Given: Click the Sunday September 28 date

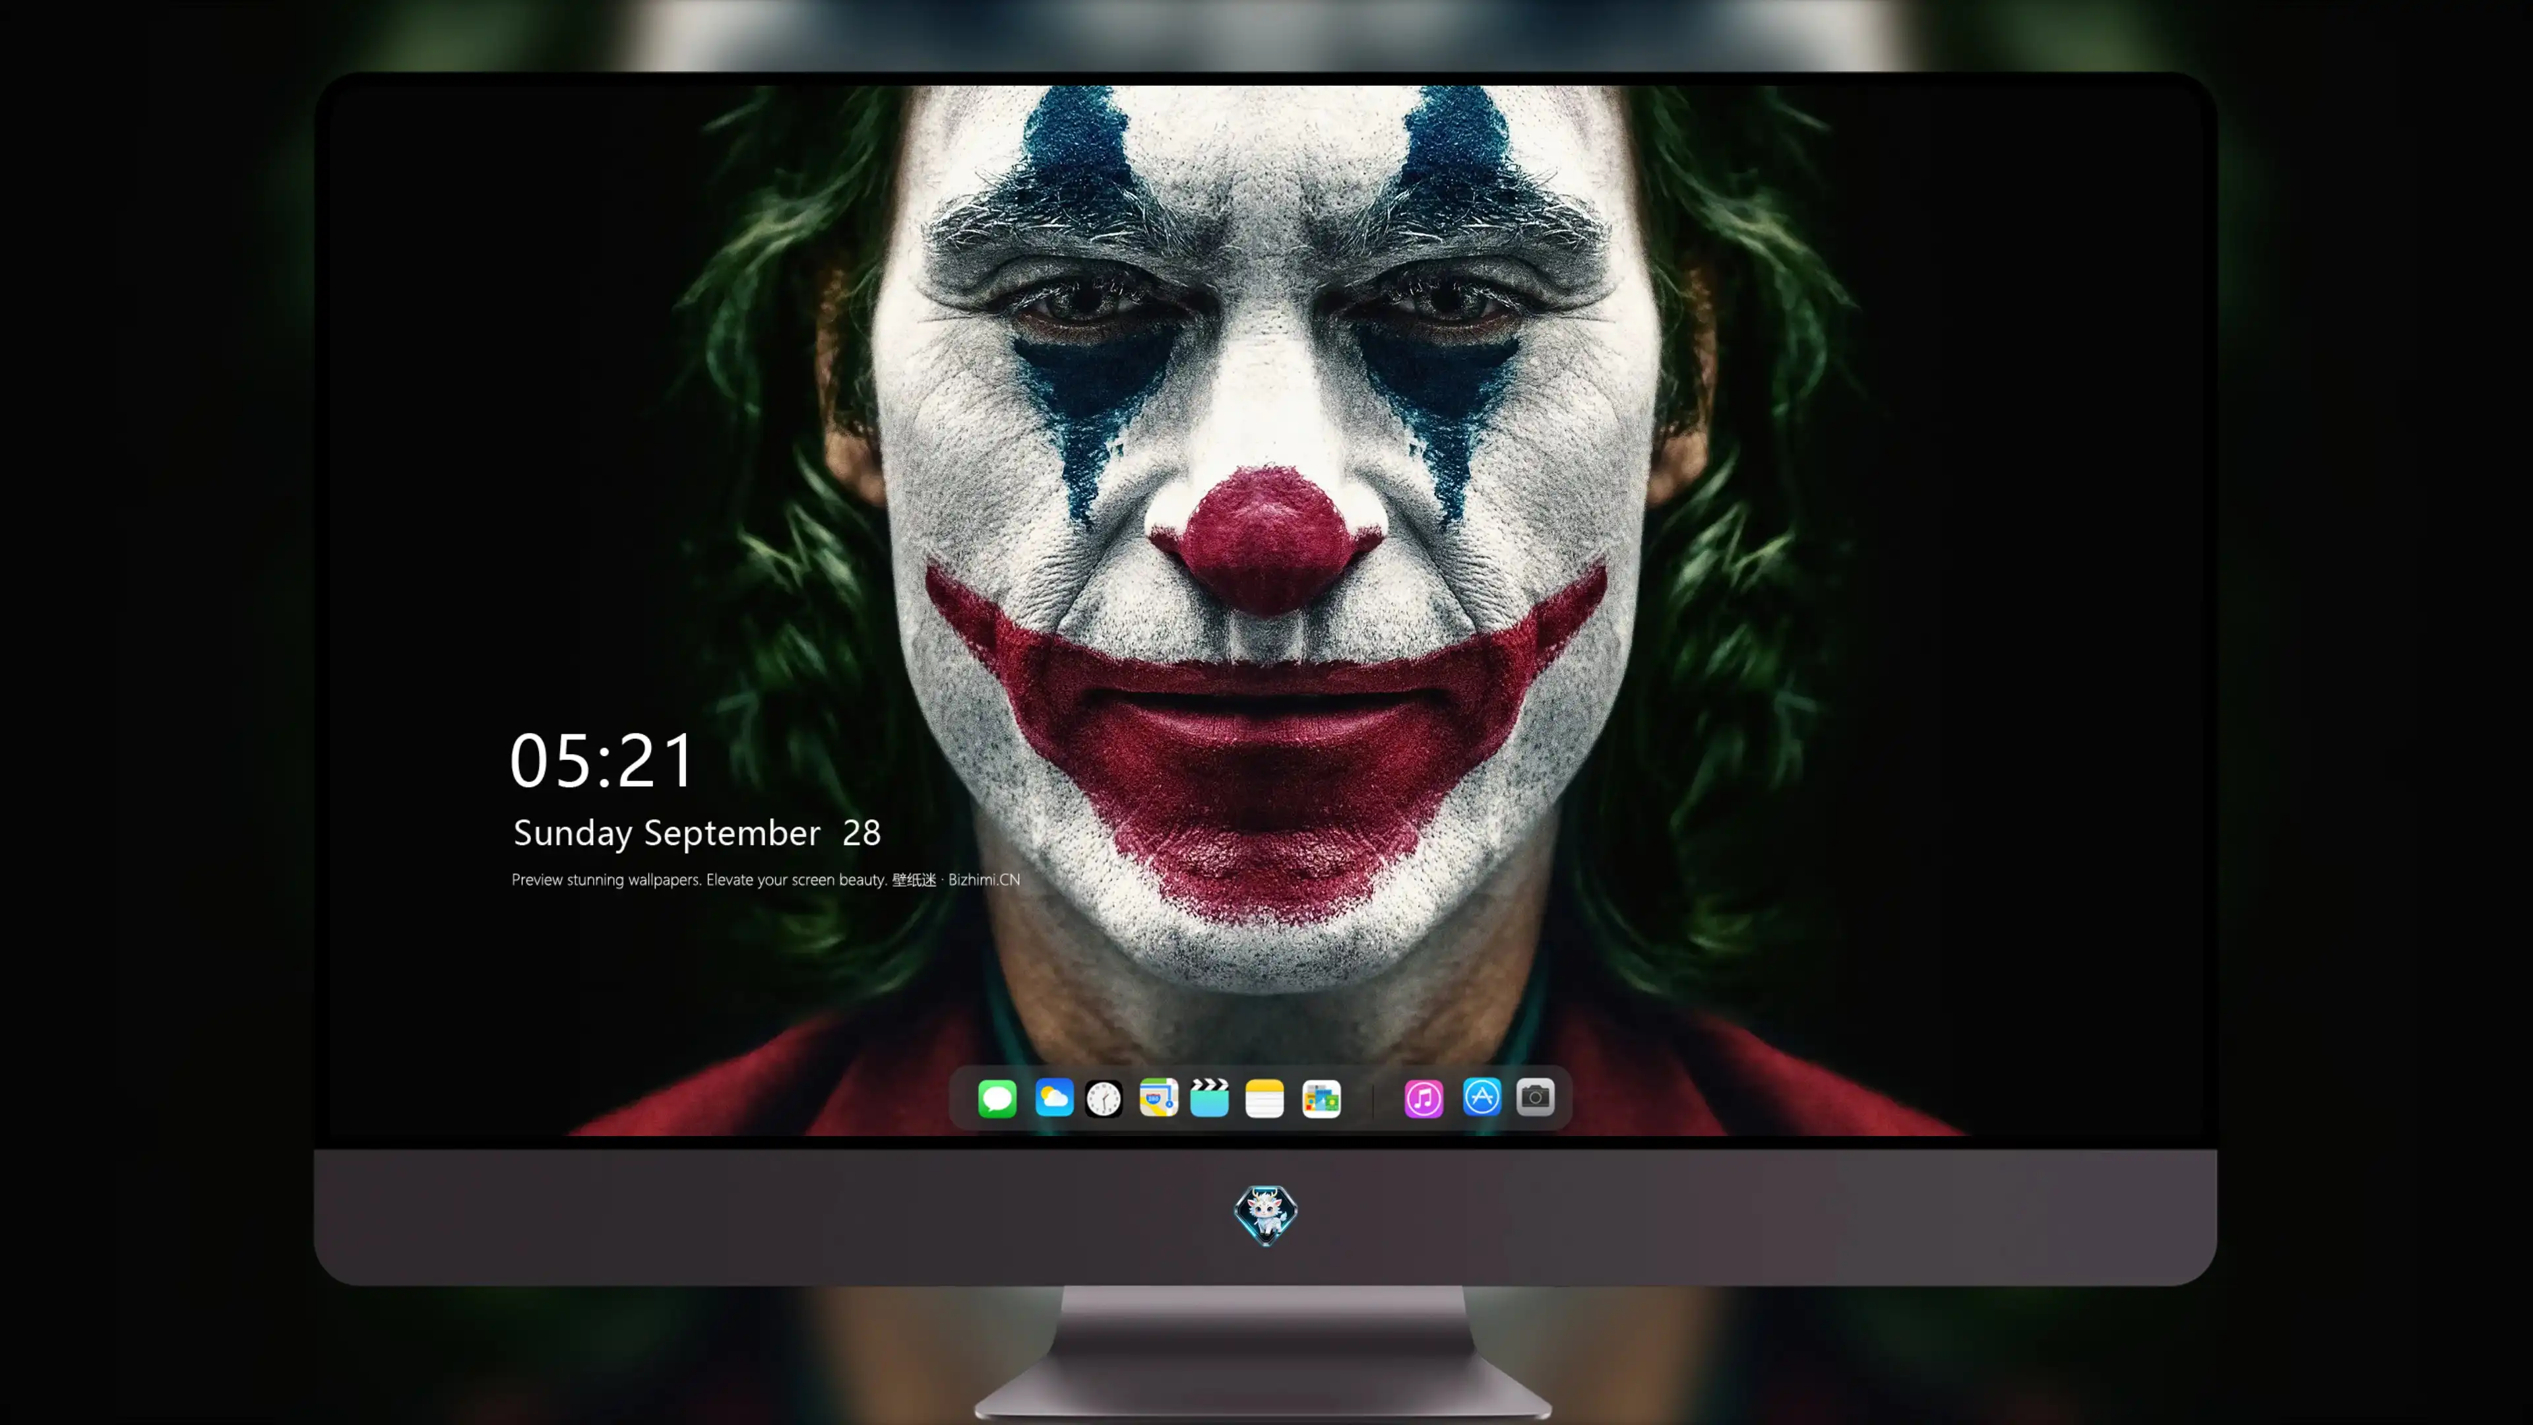Looking at the screenshot, I should point(696,833).
